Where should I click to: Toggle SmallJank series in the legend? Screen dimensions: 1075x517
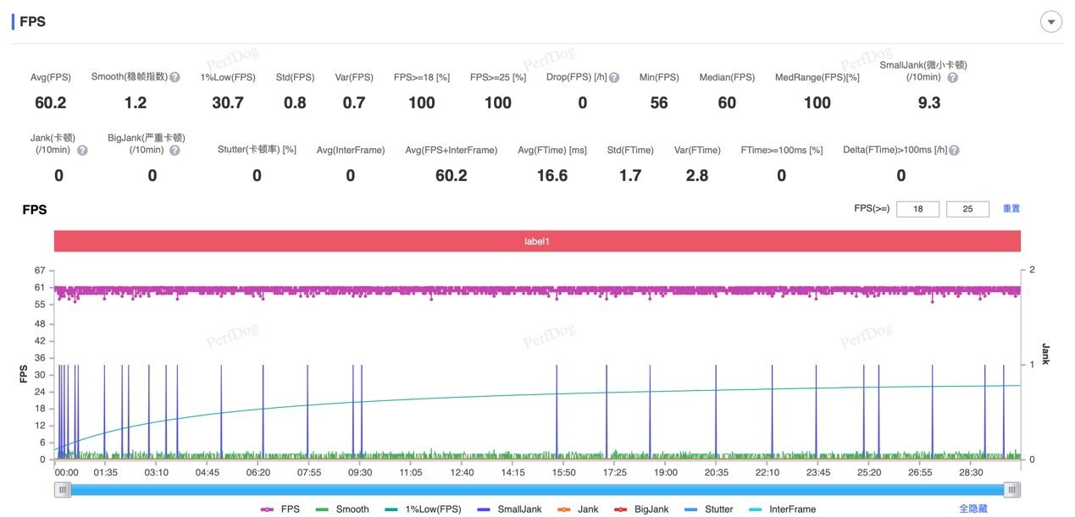tap(508, 509)
